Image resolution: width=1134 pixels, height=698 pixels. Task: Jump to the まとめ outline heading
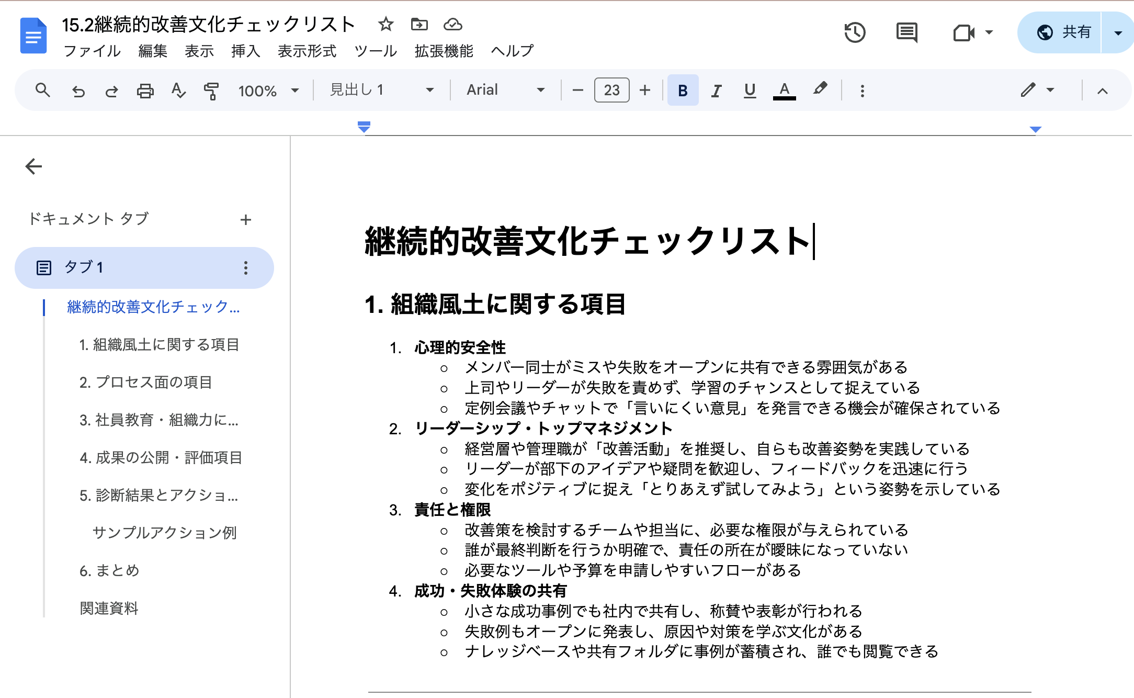[x=110, y=571]
